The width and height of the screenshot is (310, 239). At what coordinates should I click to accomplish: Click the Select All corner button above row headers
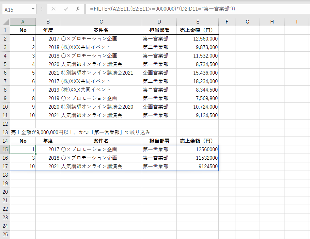[x=5, y=21]
